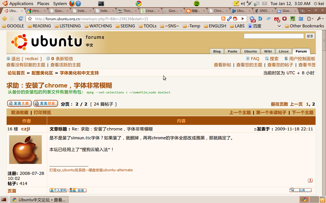This screenshot has width=326, height=203.
Task: Open the LastPass red asterisk extension
Action: (285, 19)
